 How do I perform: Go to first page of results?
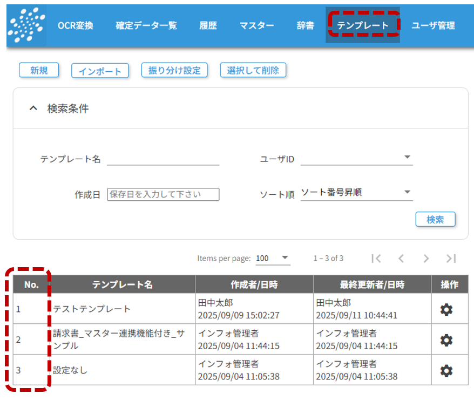pos(377,259)
